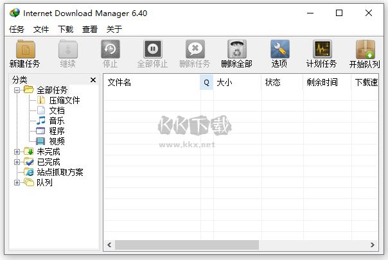Click the 停止 (Stop) toolbar icon
The width and height of the screenshot is (388, 260).
tap(110, 49)
